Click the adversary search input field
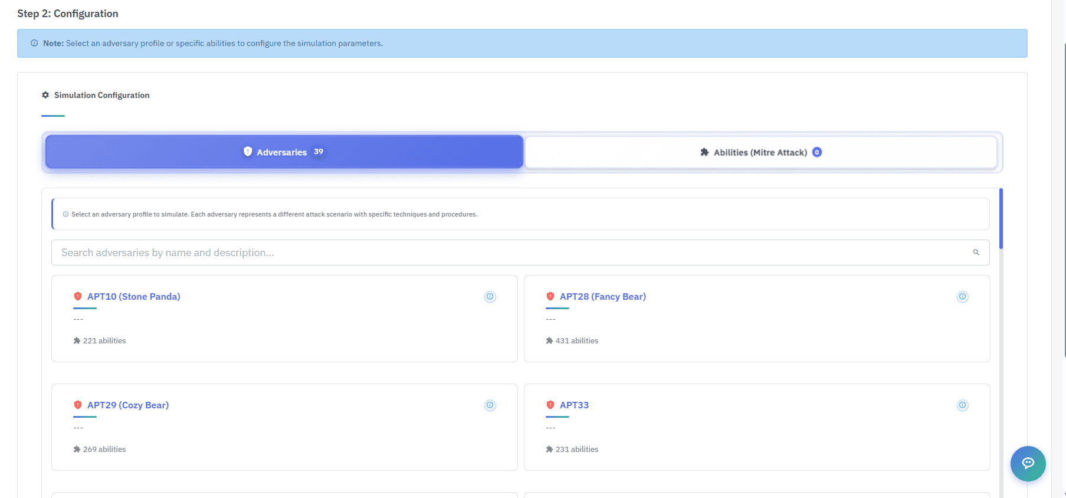1066x498 pixels. [x=520, y=253]
